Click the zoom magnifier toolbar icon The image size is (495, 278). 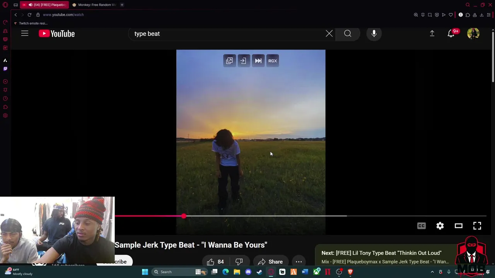point(416,15)
